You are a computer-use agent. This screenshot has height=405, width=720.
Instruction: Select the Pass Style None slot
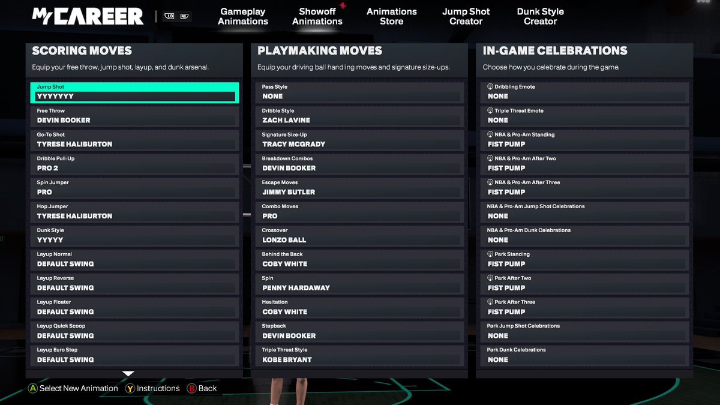coord(360,92)
